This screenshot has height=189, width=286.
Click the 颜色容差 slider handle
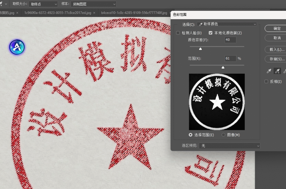[201, 49]
